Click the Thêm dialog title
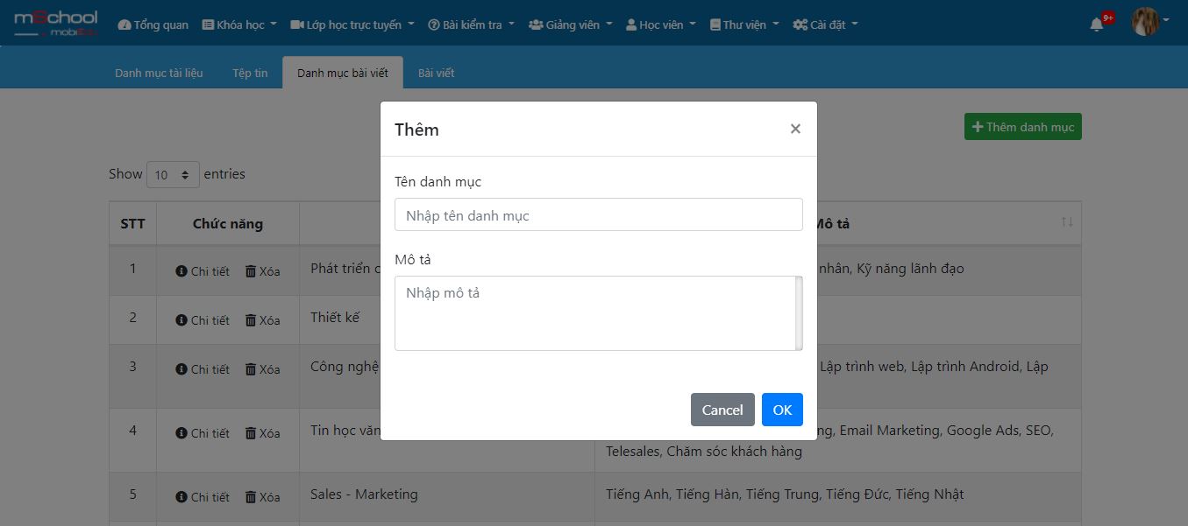 point(416,130)
